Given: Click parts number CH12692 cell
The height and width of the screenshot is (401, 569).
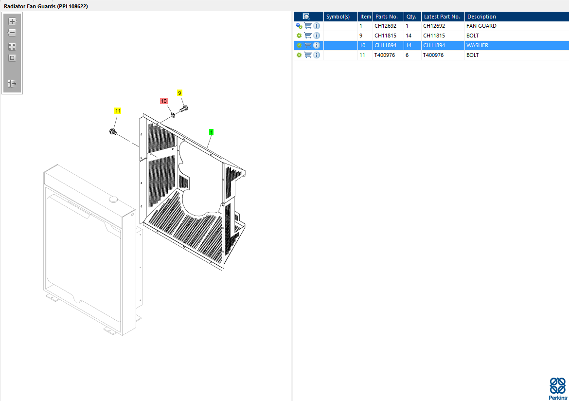Looking at the screenshot, I should point(388,26).
